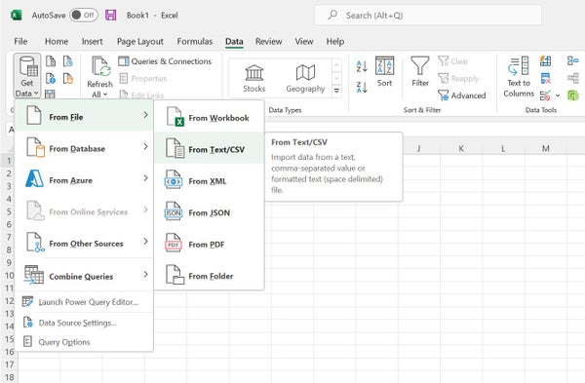Select column K header

461,148
